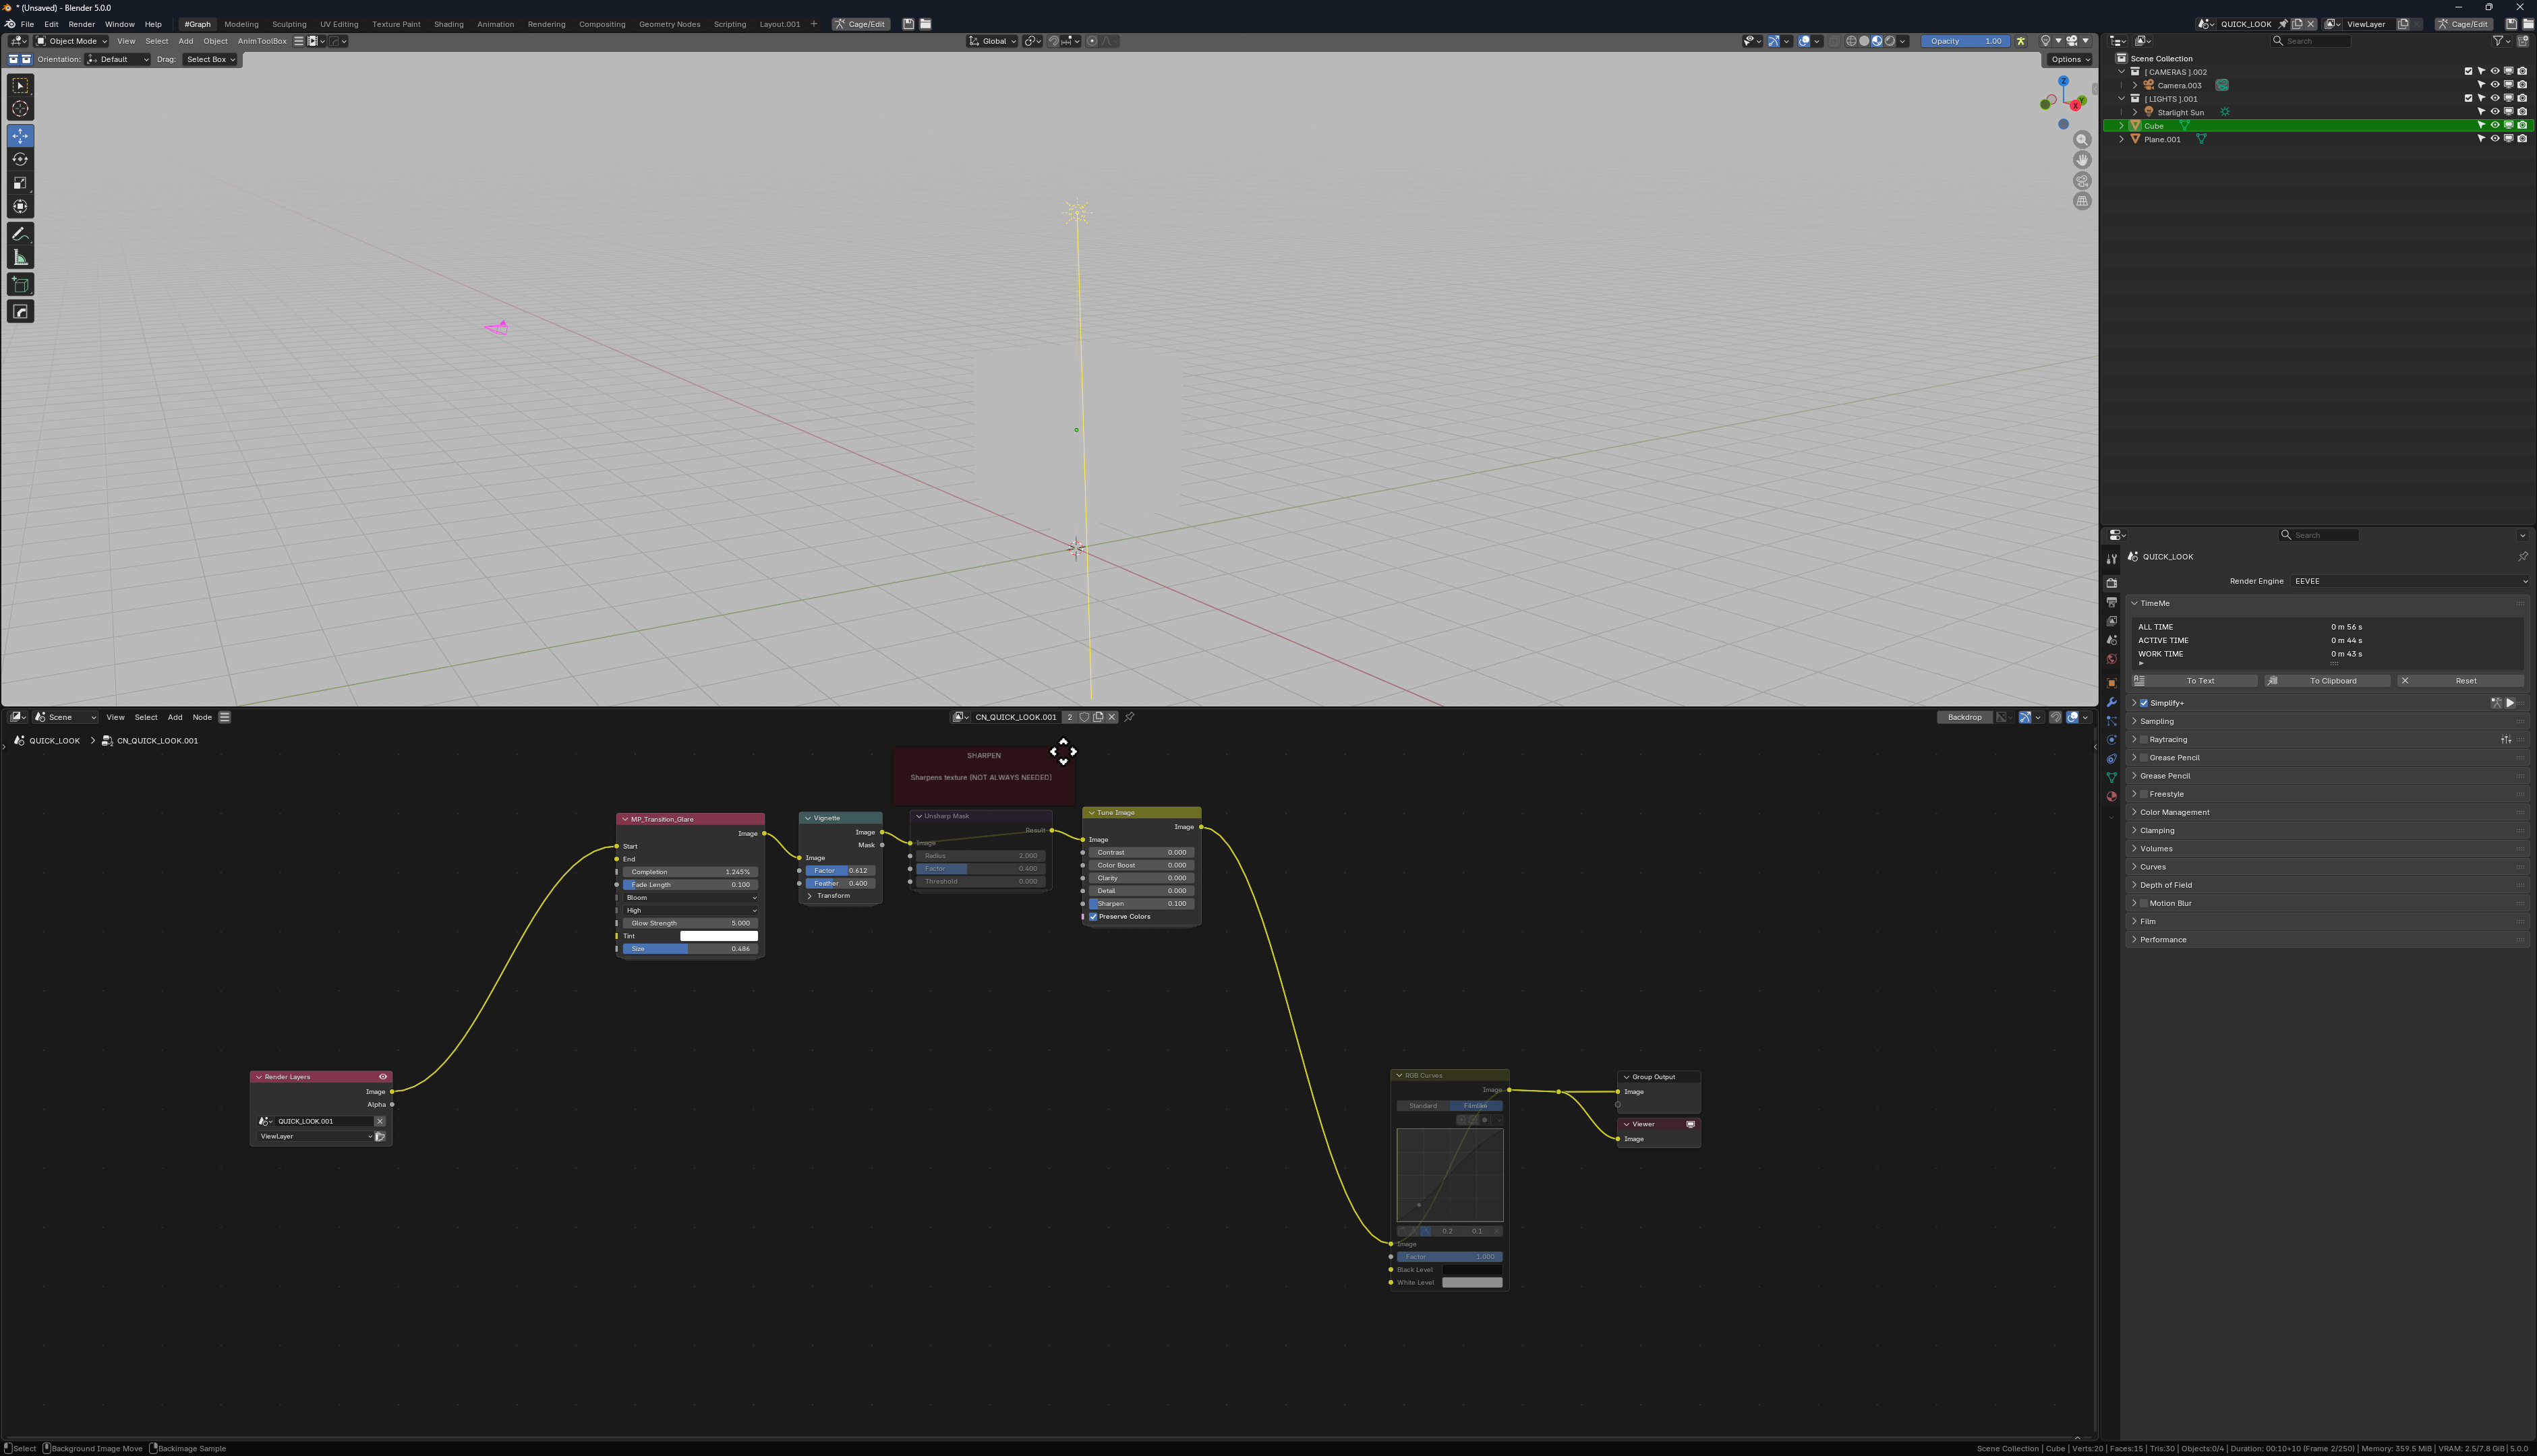2537x1456 pixels.
Task: Collapse the [ LIGHTS ].001 collection
Action: (2121, 99)
